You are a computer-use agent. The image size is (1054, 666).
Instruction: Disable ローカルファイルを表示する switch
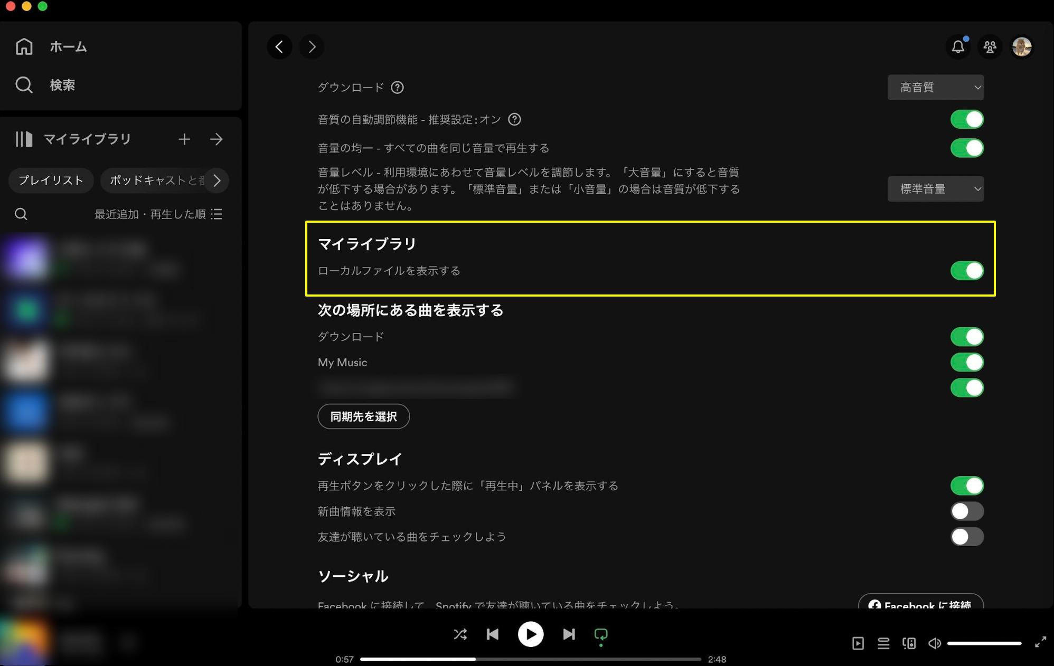[x=967, y=271]
